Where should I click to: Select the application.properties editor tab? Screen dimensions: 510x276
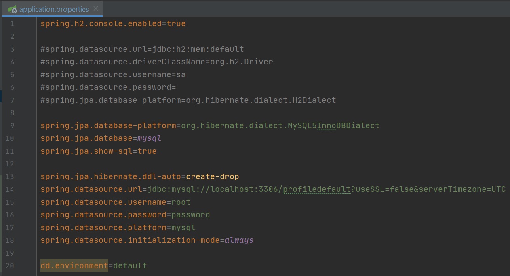pos(54,9)
